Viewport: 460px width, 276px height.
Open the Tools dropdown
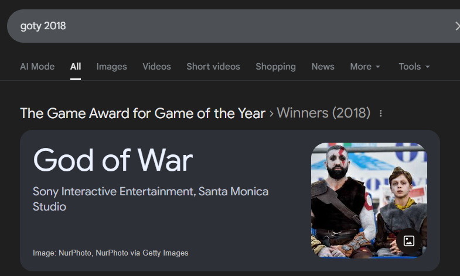pyautogui.click(x=414, y=67)
